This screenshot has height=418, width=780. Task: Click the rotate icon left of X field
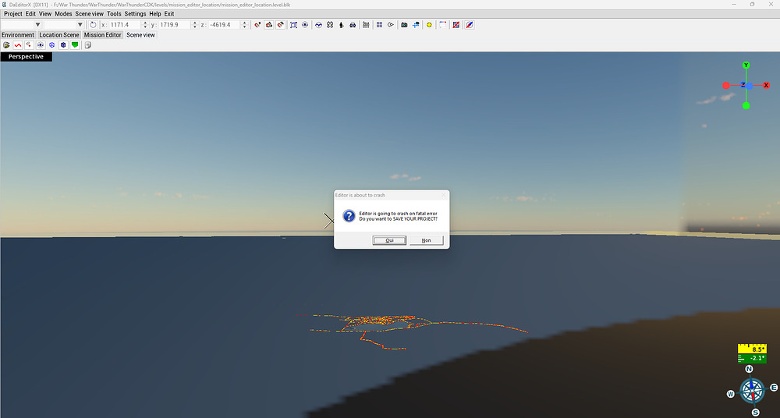(94, 25)
